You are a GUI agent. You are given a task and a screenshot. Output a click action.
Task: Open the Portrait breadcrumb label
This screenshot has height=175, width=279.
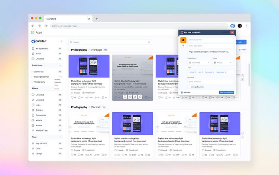(96, 107)
